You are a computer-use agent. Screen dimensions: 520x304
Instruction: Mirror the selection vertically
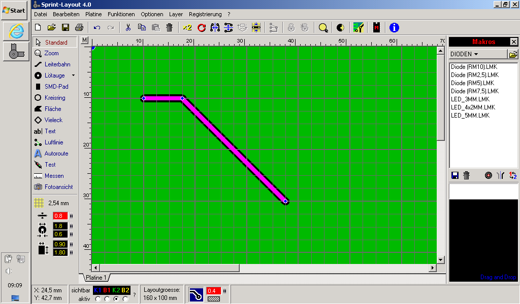pyautogui.click(x=229, y=27)
